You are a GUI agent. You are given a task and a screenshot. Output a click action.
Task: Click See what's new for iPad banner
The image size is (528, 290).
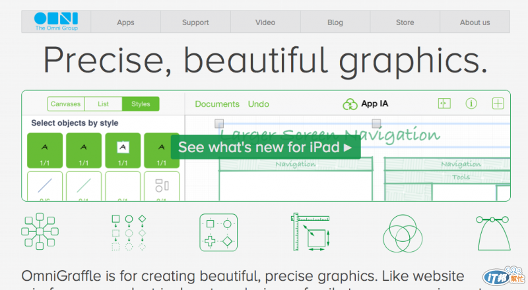pyautogui.click(x=266, y=147)
